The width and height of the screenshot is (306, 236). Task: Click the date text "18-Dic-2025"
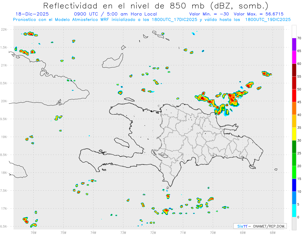point(32,14)
